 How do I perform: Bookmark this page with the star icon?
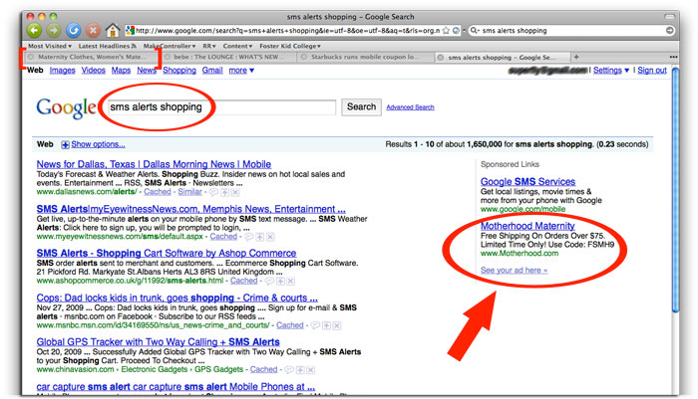pos(446,30)
